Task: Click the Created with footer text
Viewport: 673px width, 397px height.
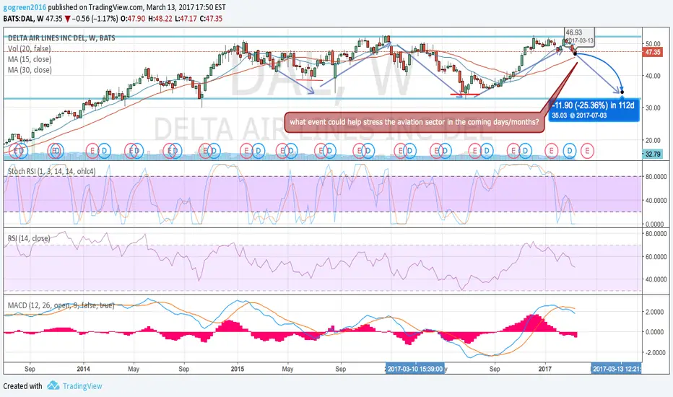Action: pos(23,386)
